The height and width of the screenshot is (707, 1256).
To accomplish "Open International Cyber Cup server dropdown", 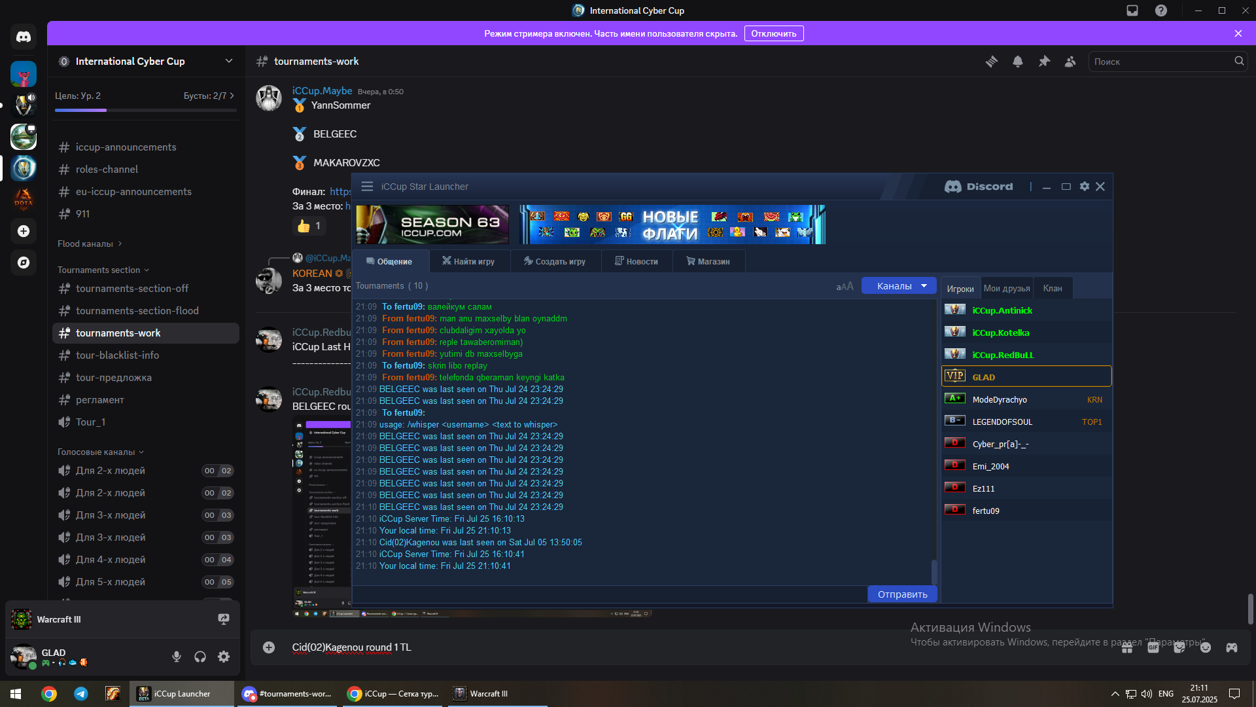I will coord(229,61).
